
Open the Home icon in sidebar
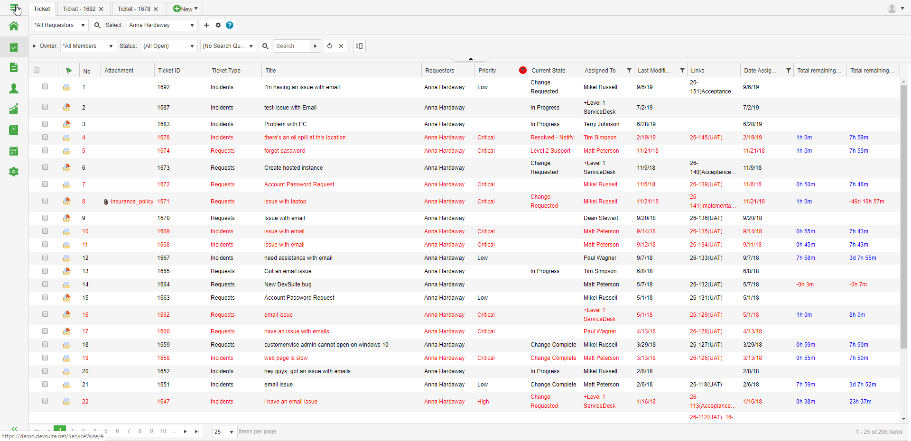tap(13, 26)
